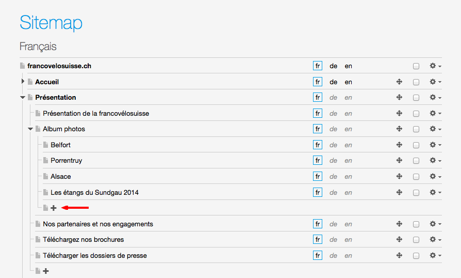Click the move icon for Accueil row
This screenshot has width=461, height=278.
[399, 82]
